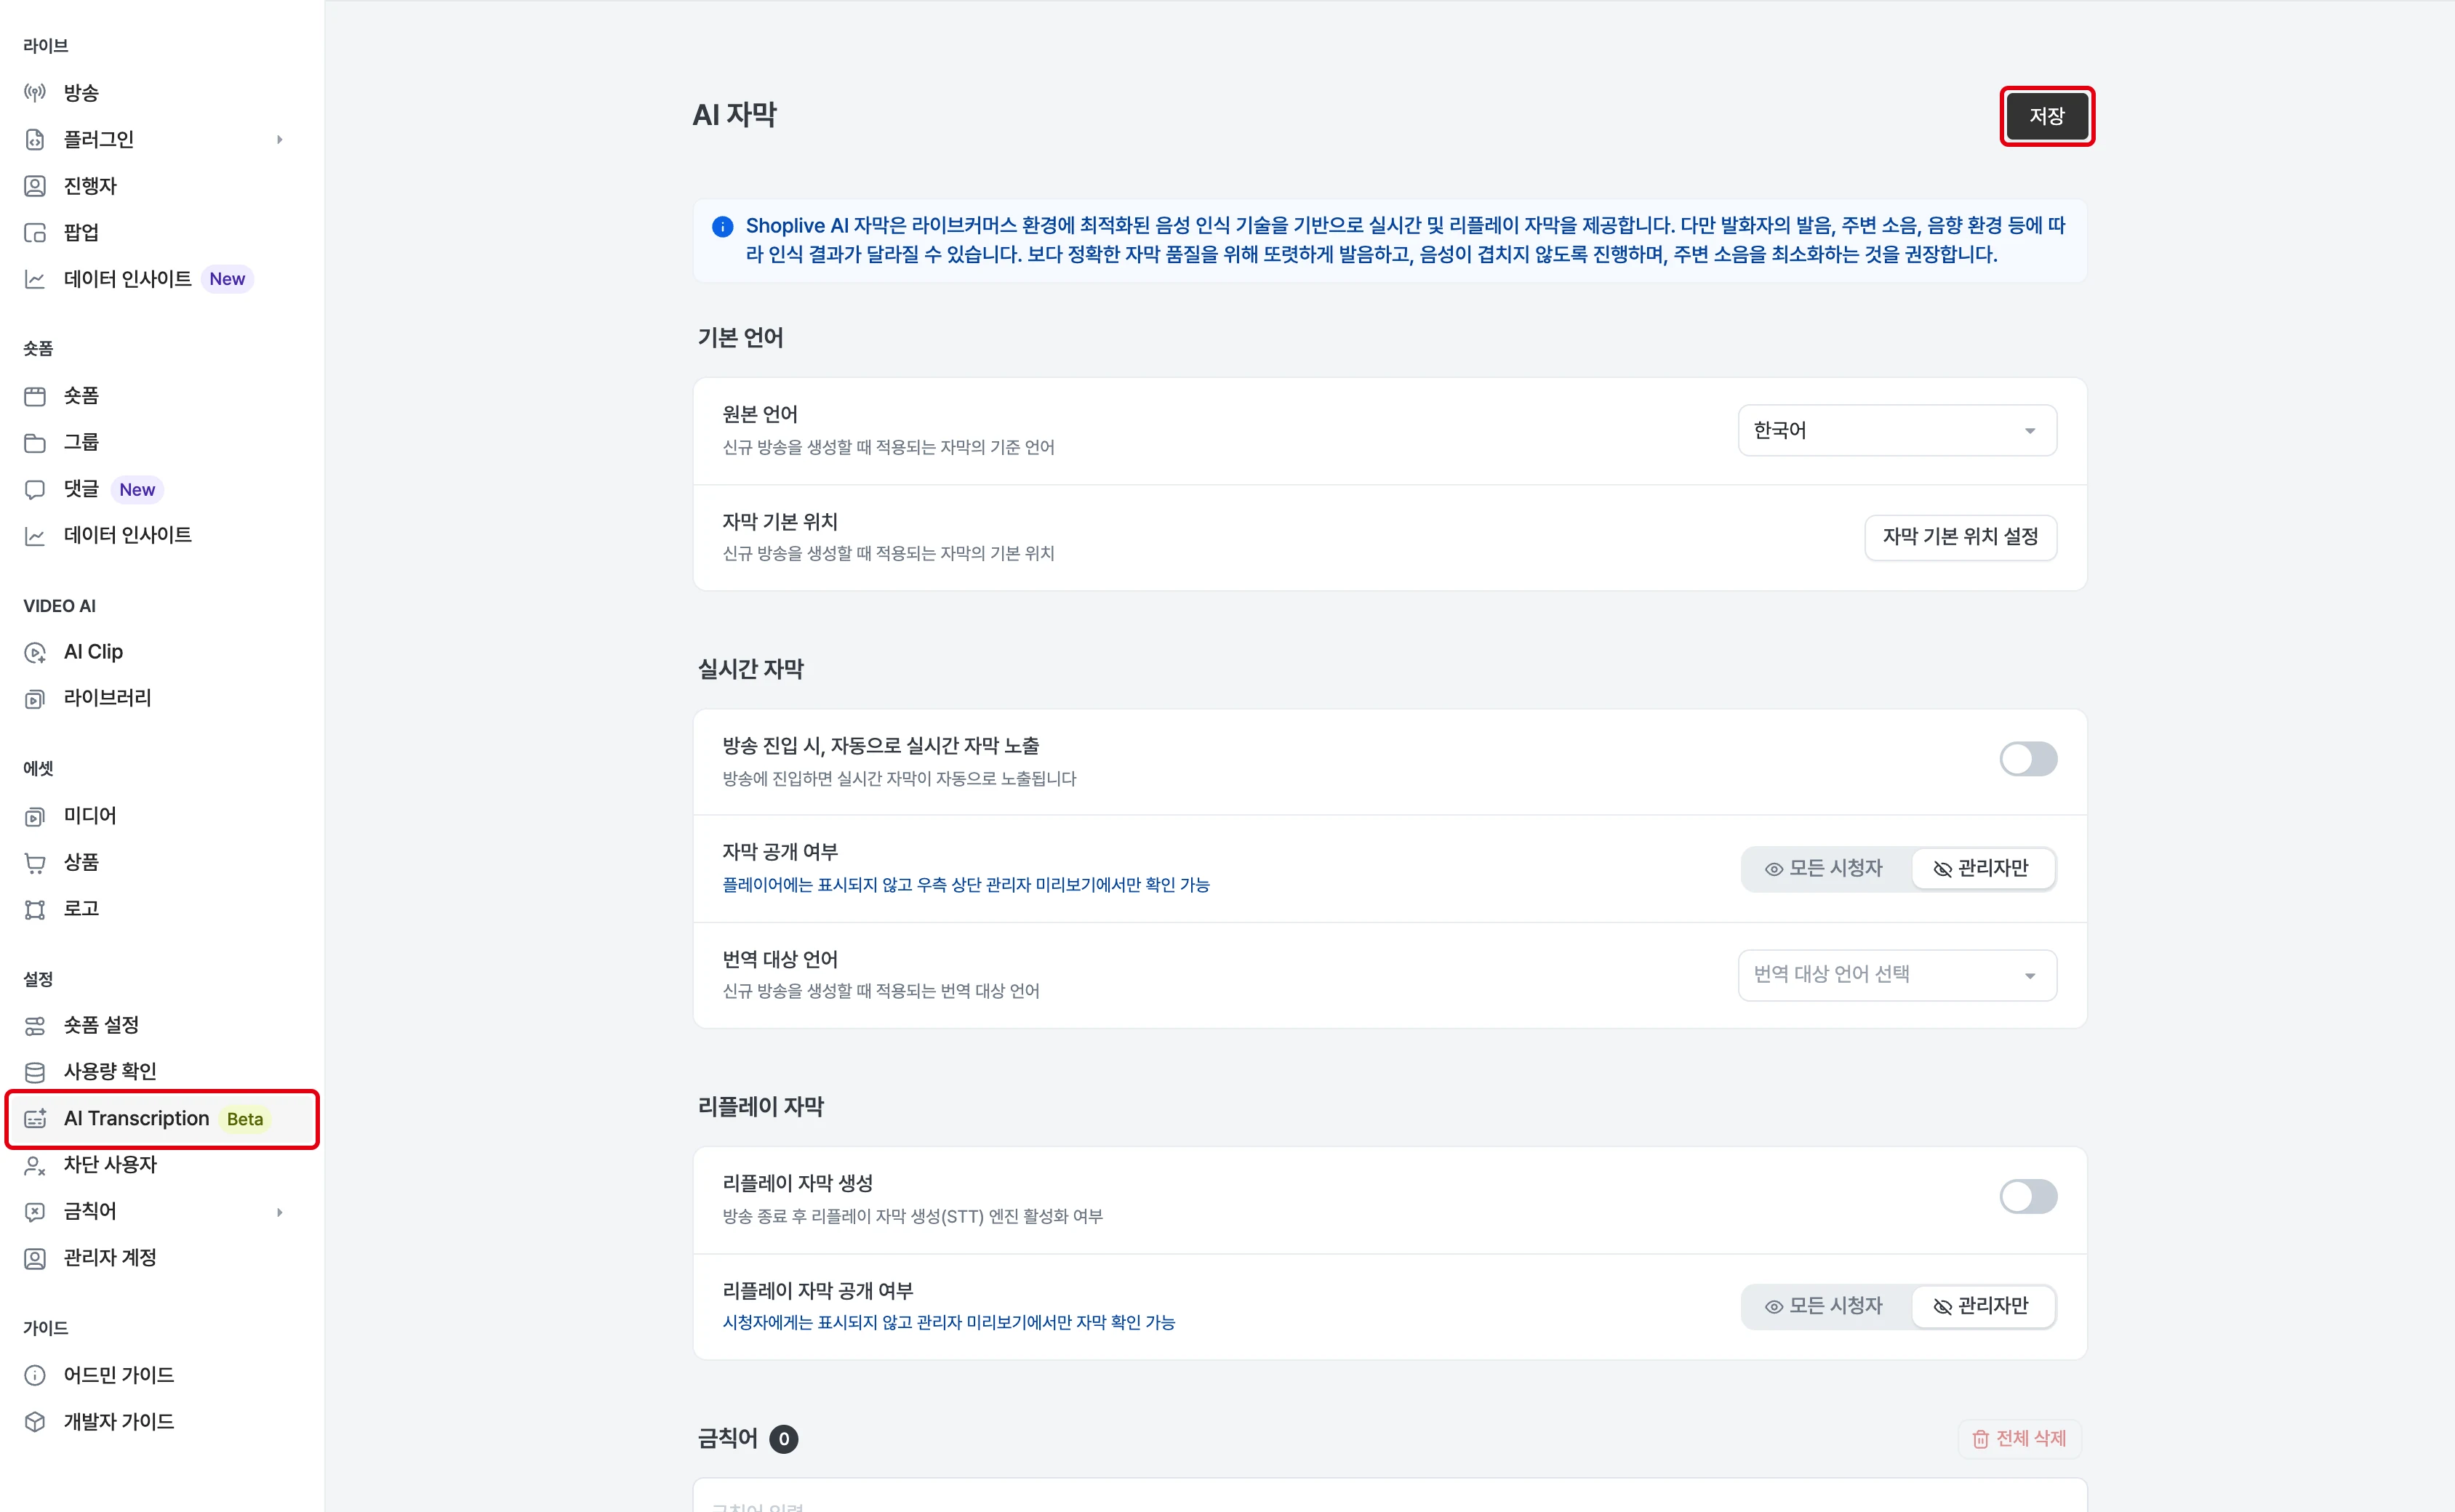2455x1512 pixels.
Task: Expand the 금칙어 sidebar submenu arrow
Action: (279, 1212)
